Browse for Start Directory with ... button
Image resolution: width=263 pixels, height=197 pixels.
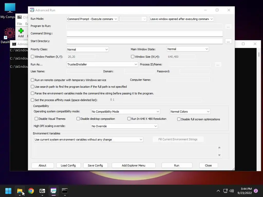tap(228, 41)
